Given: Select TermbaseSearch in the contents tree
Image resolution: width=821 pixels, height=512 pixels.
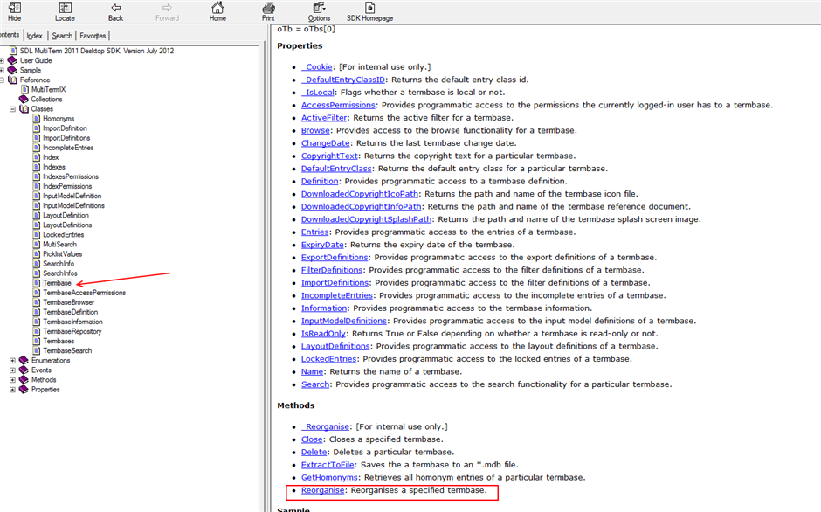Looking at the screenshot, I should click(67, 350).
